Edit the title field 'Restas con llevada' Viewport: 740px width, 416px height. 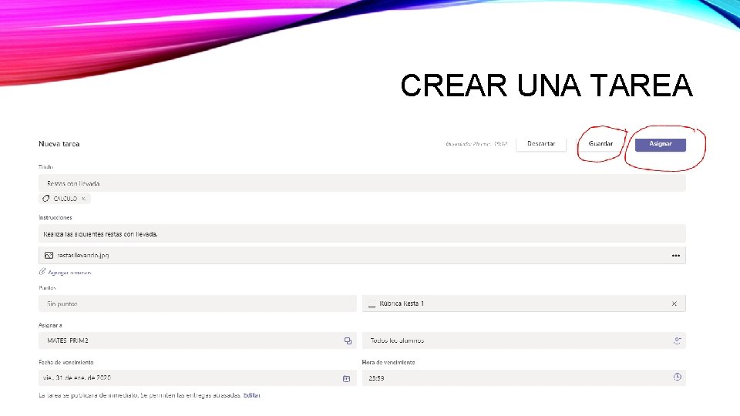coord(362,183)
